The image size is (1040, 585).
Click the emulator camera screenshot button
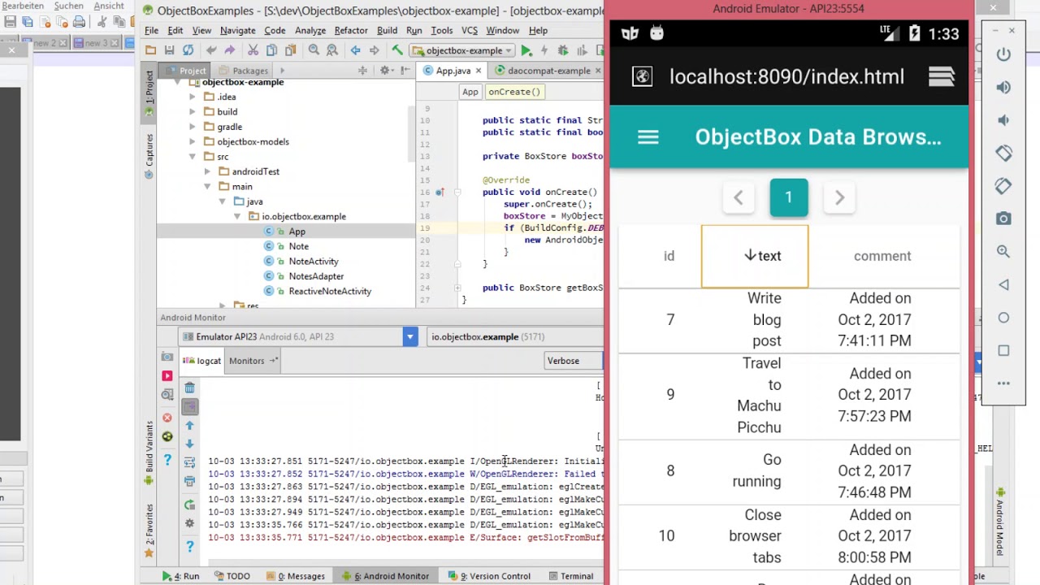[x=1003, y=219]
